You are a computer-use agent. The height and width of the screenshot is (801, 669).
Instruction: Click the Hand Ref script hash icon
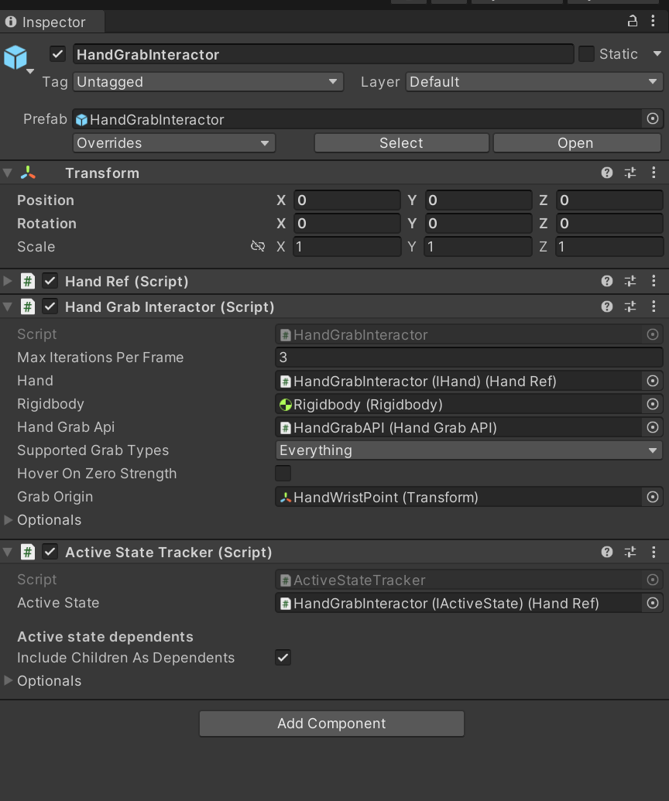pos(28,281)
